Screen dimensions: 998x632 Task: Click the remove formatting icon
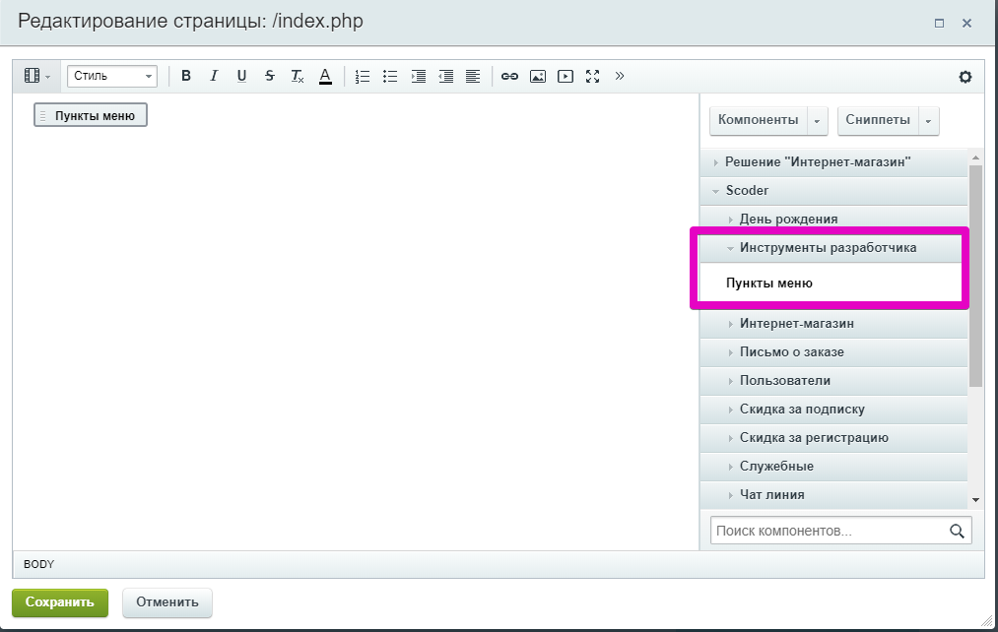[x=297, y=76]
